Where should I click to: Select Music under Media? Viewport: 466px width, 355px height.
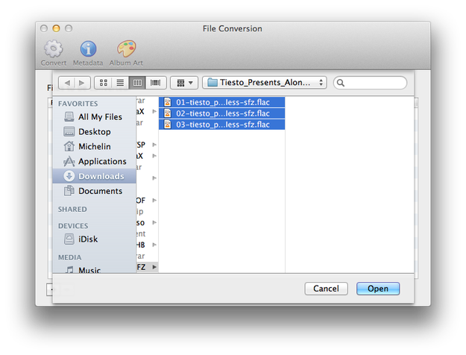[x=94, y=270]
